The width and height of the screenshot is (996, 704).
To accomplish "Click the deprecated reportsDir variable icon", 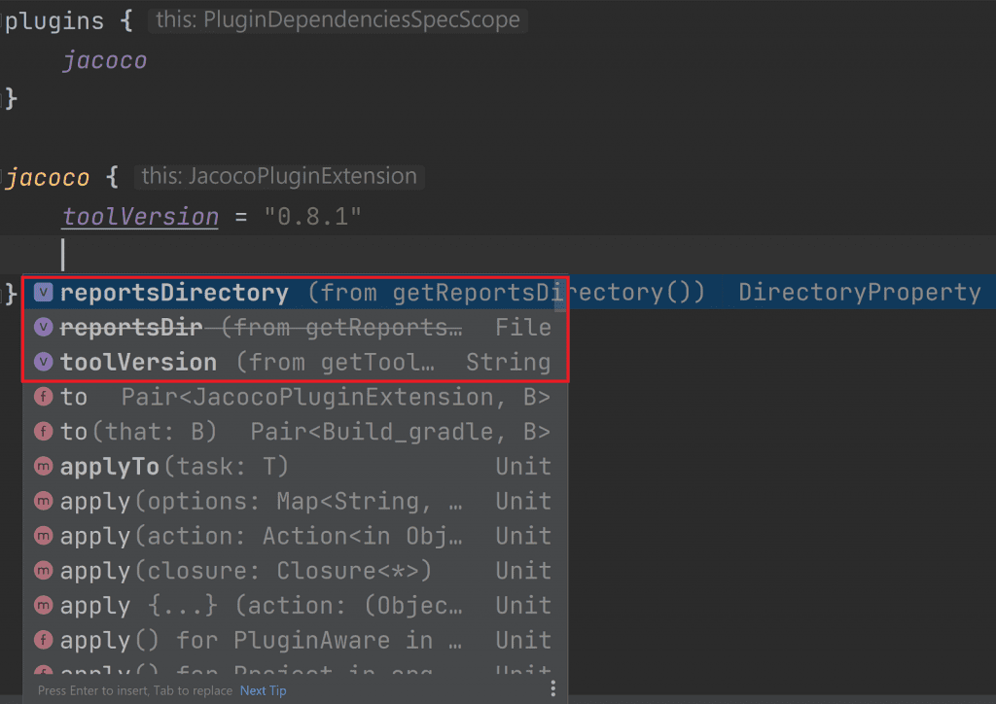I will pos(43,328).
